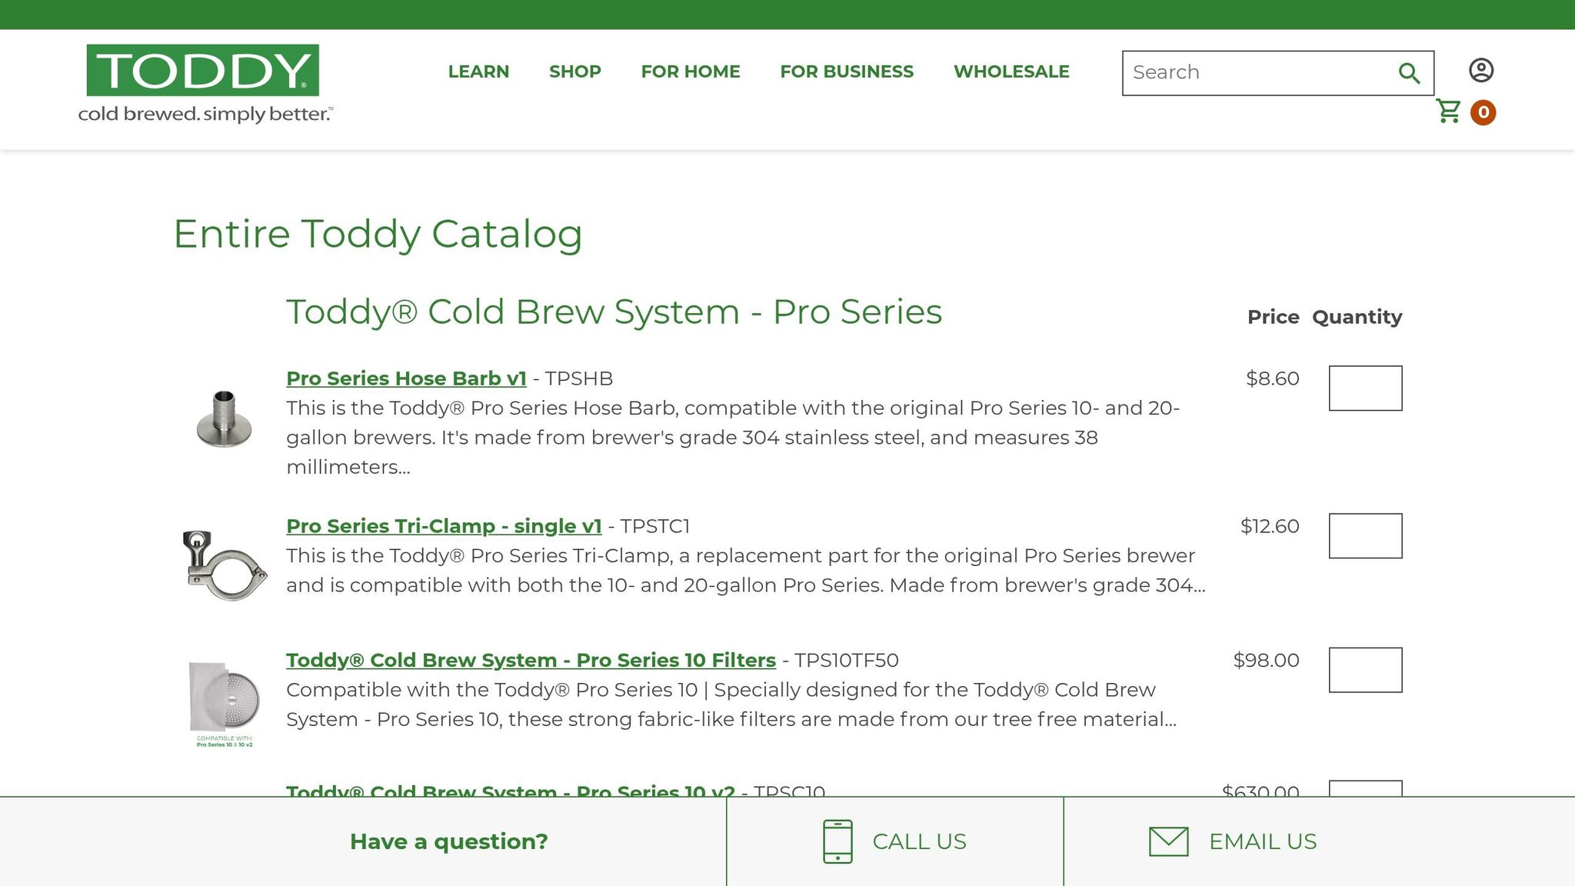Open the user account icon
The height and width of the screenshot is (886, 1575).
click(x=1481, y=70)
